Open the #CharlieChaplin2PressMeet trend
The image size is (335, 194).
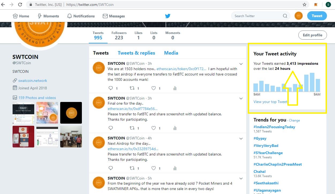pos(278,164)
